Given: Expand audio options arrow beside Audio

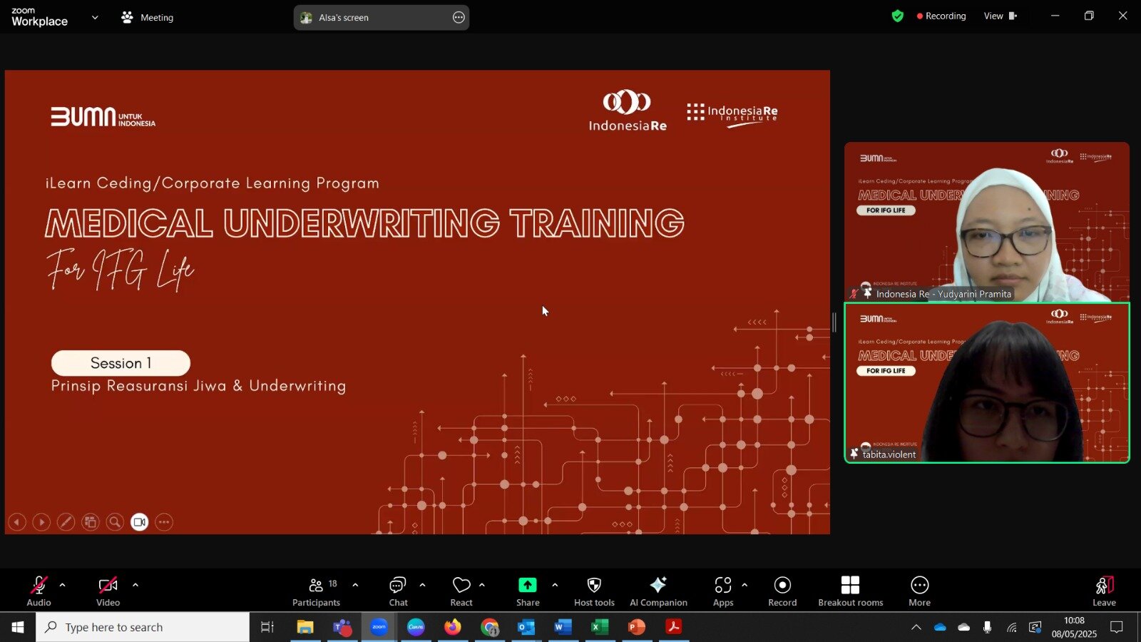Looking at the screenshot, I should [x=63, y=585].
